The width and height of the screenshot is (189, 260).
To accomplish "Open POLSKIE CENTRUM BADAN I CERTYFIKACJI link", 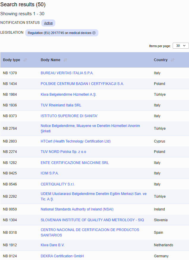I will [82, 84].
